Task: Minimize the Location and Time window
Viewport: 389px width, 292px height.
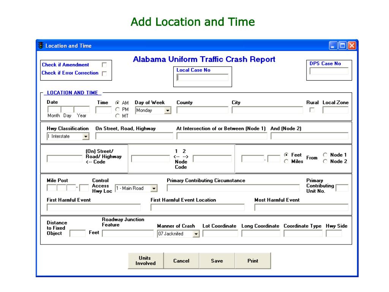Action: coord(333,46)
